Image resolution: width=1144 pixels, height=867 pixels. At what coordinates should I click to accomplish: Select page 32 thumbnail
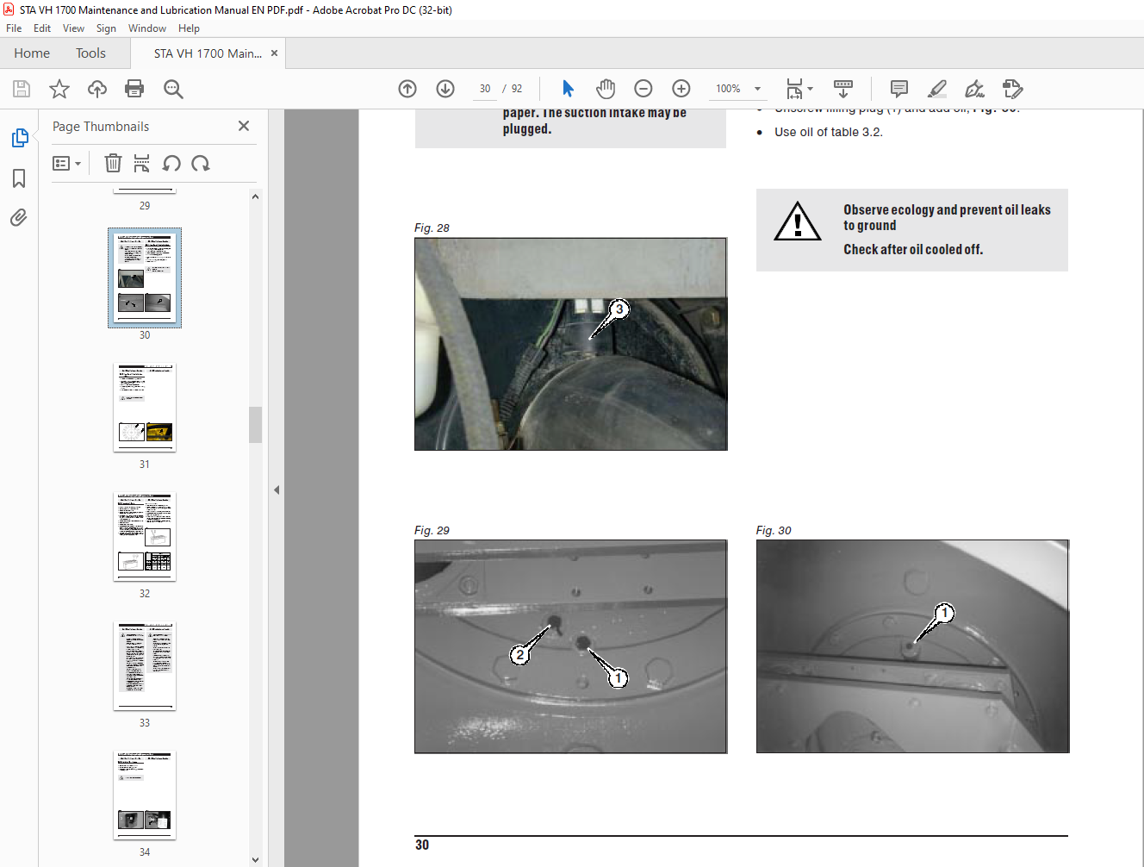tap(145, 536)
